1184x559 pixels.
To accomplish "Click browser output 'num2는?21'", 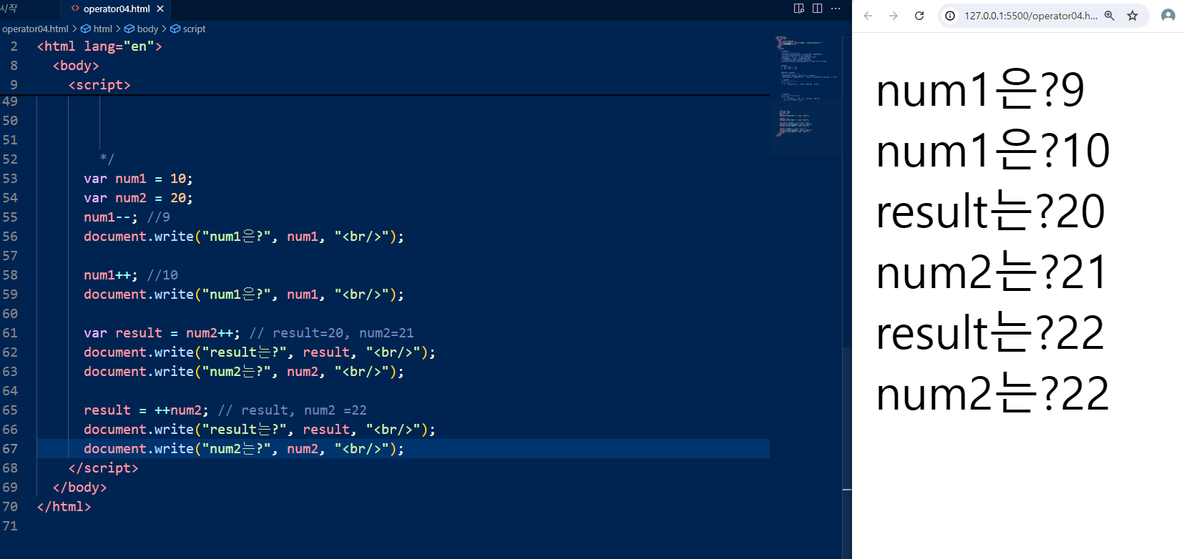I will 992,273.
